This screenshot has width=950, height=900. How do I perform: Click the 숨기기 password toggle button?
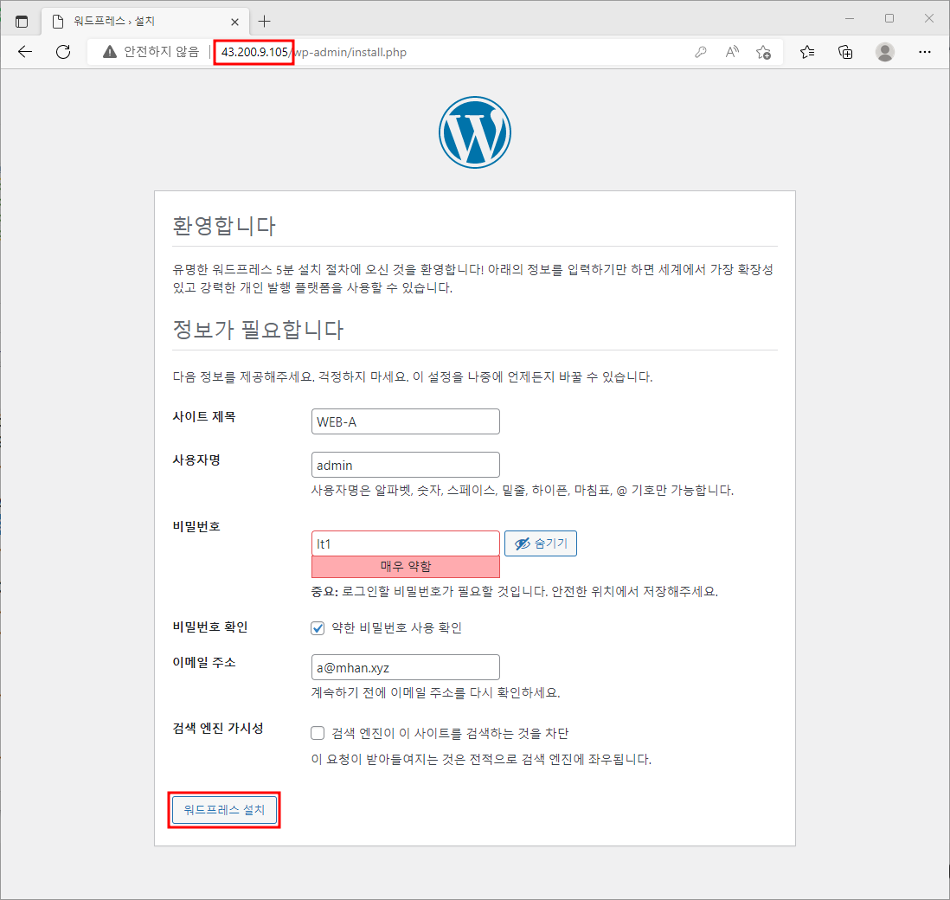(541, 543)
